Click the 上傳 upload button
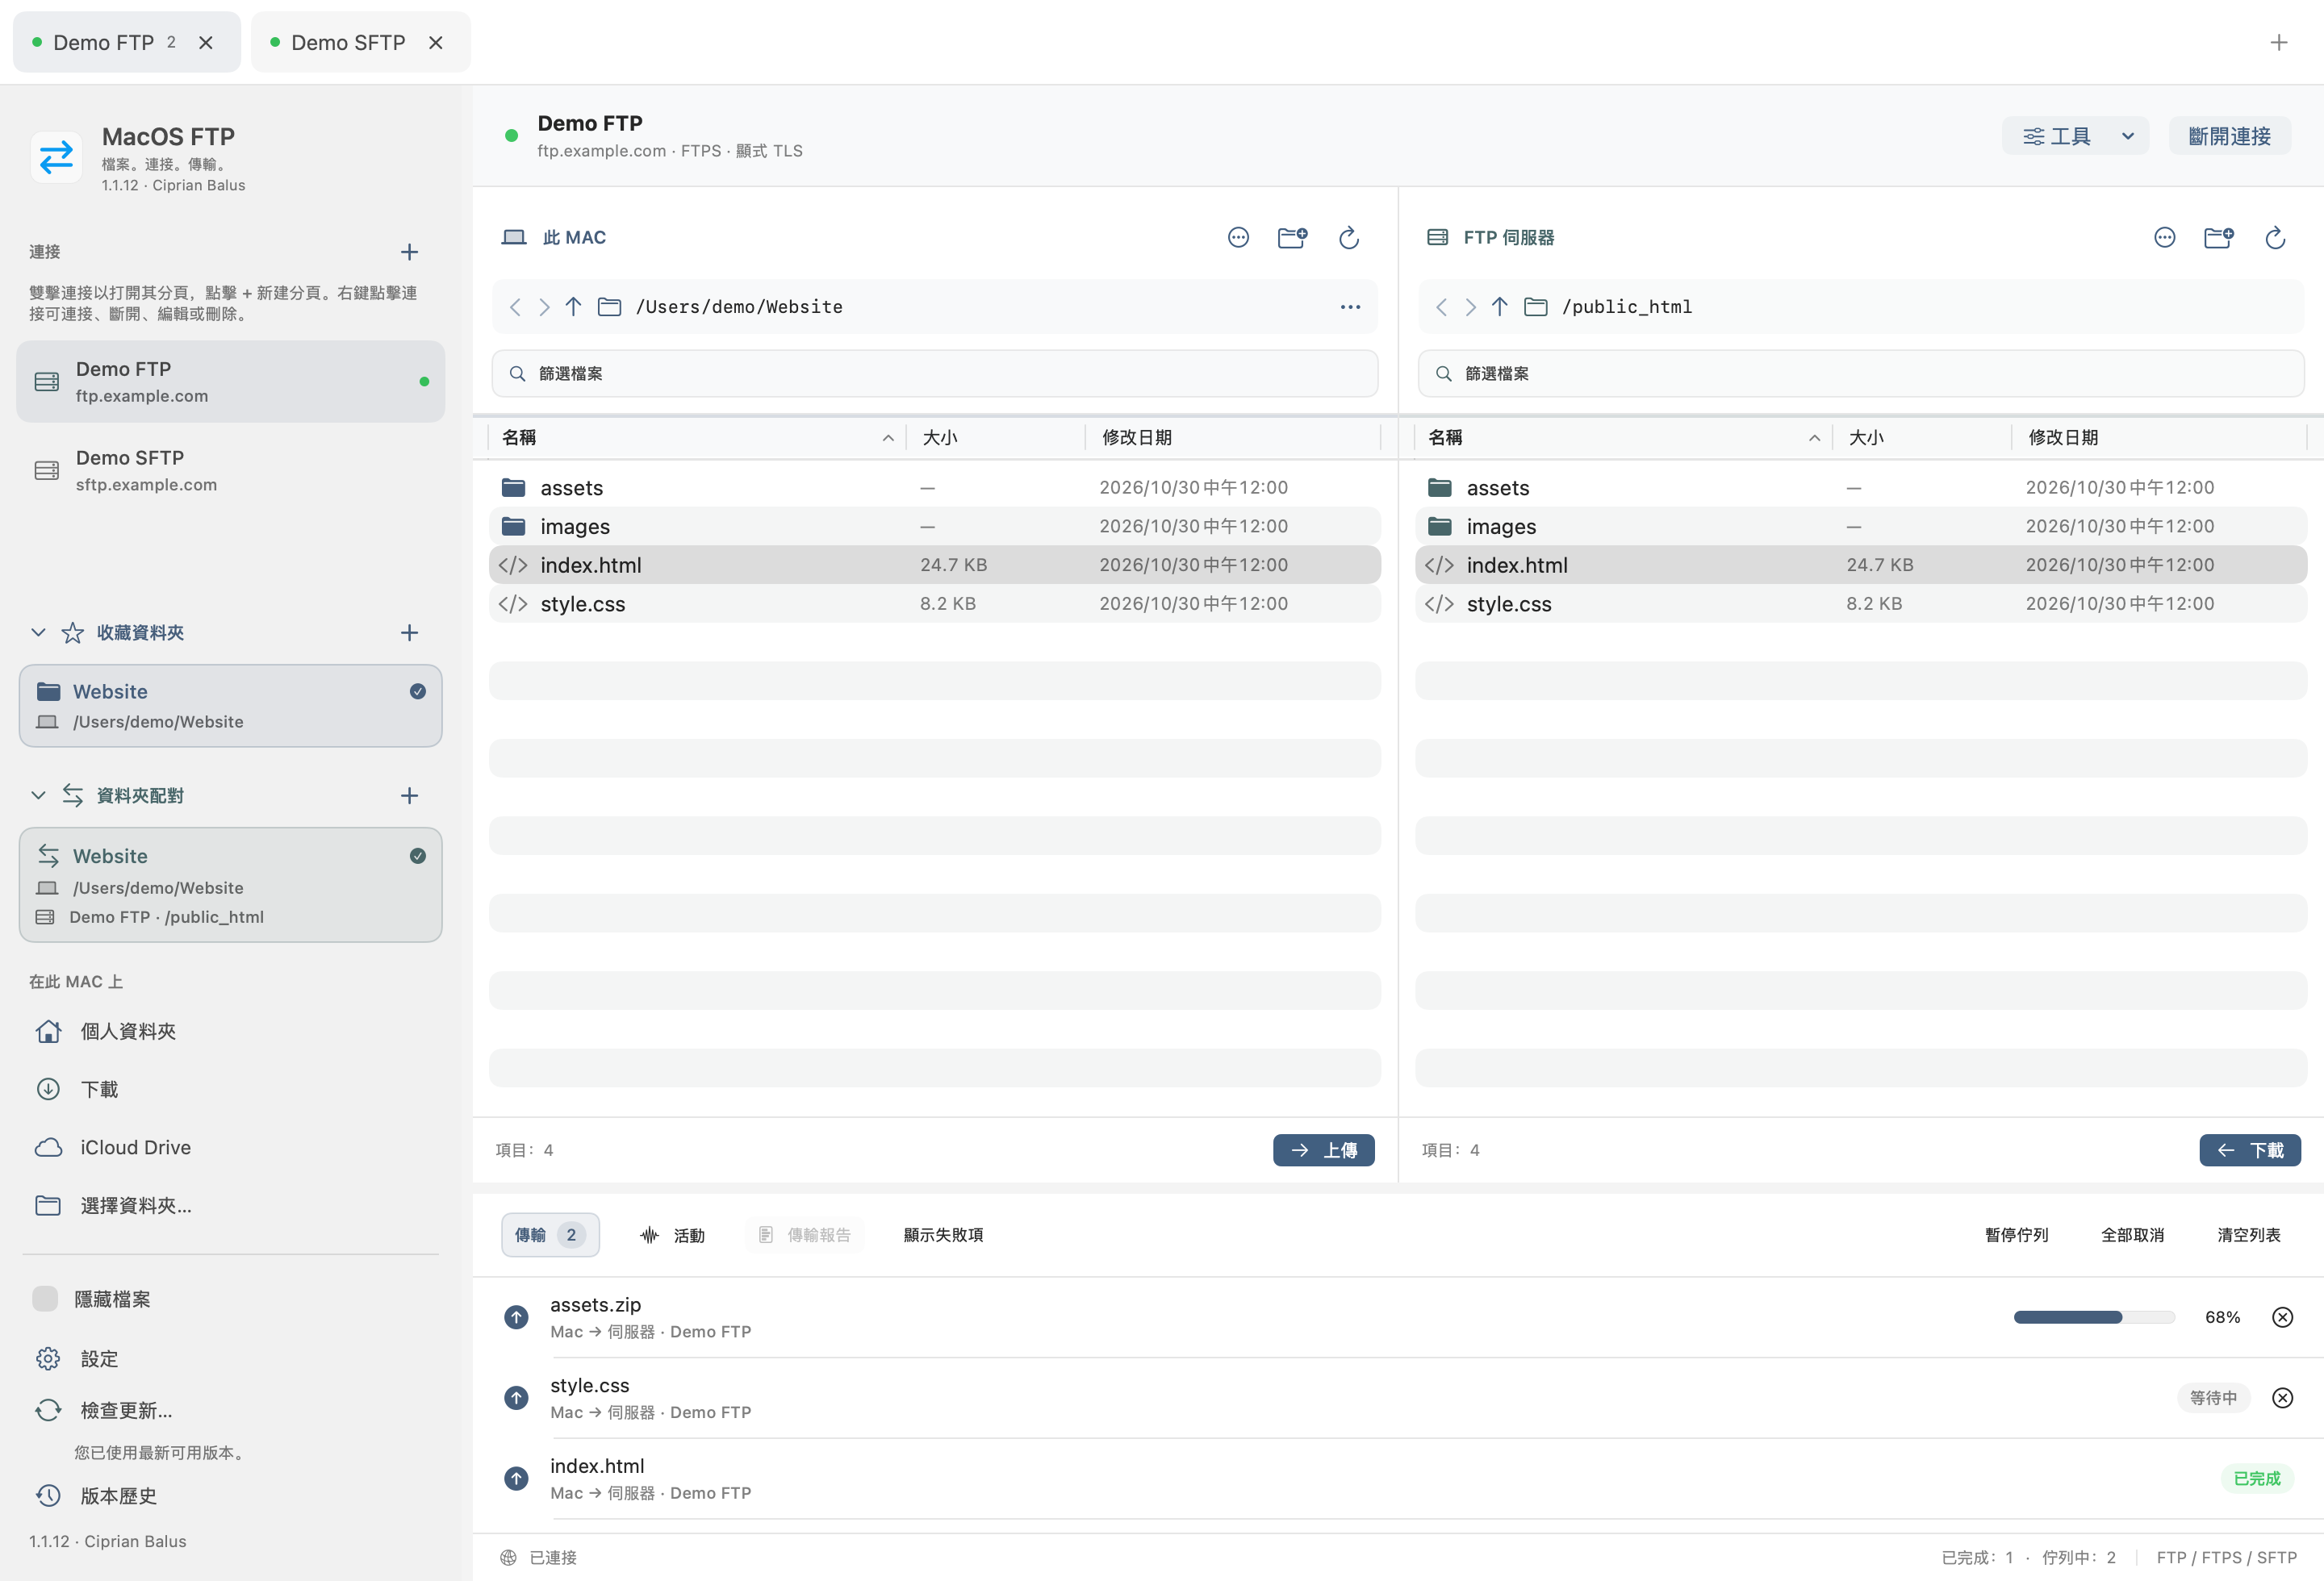This screenshot has height=1581, width=2324. tap(1323, 1150)
